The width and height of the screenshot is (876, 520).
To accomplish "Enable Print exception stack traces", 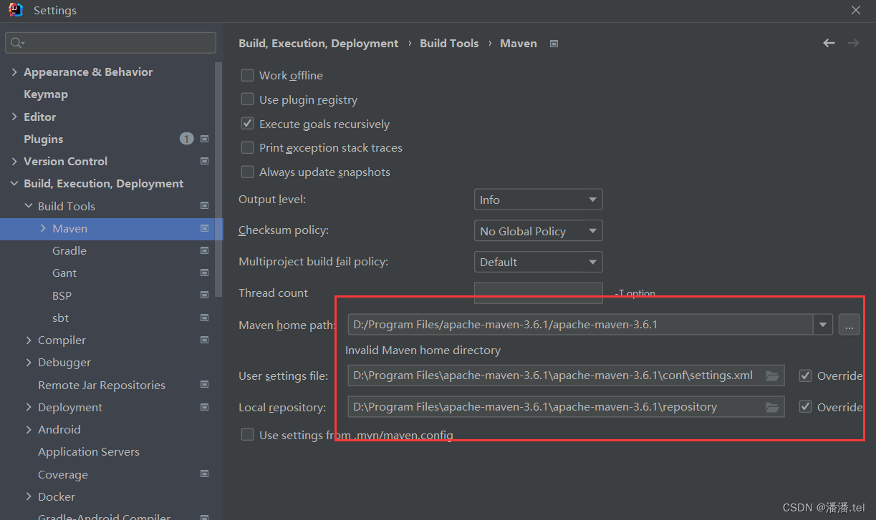I will (247, 147).
